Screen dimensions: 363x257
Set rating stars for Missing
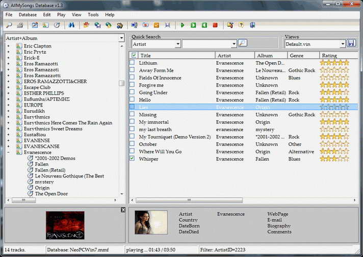334,114
